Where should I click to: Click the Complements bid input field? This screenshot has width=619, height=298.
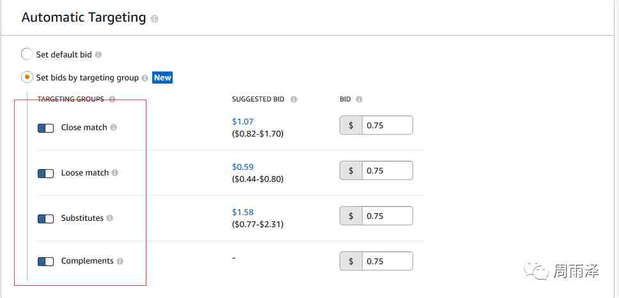(x=388, y=261)
